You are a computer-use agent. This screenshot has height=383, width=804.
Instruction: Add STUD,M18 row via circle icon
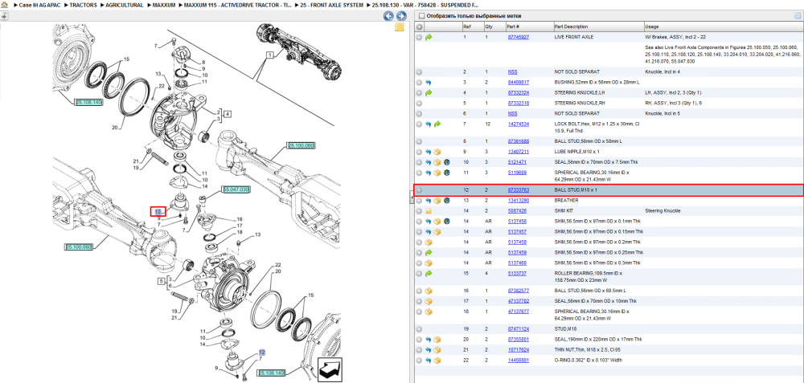click(419, 328)
